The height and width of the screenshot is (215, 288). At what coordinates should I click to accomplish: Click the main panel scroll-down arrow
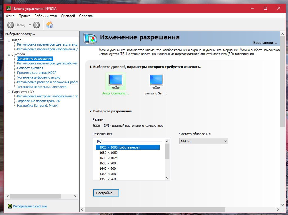click(x=282, y=205)
